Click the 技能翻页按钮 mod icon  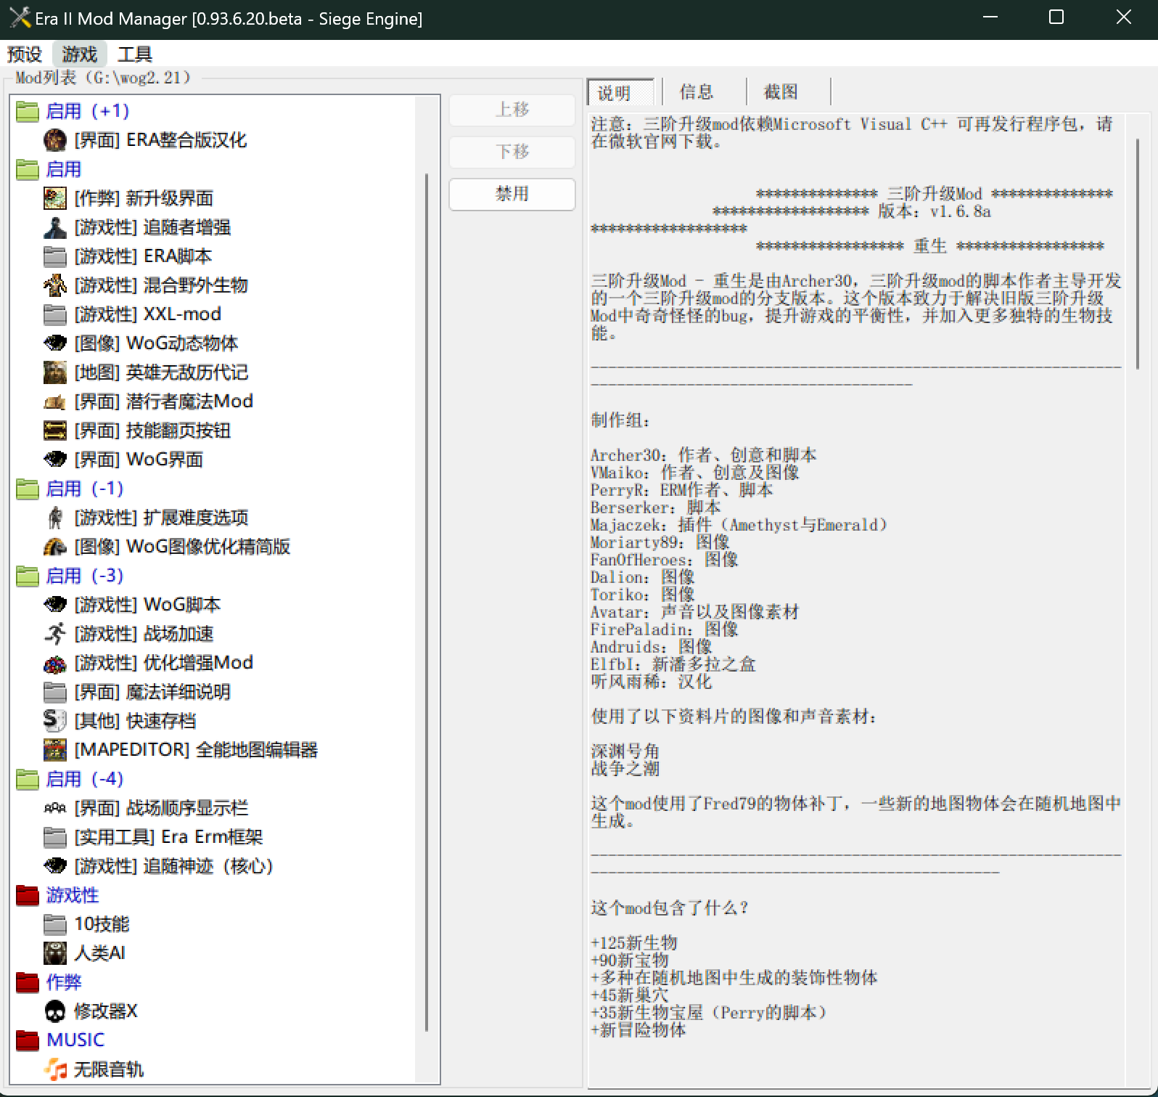click(55, 431)
